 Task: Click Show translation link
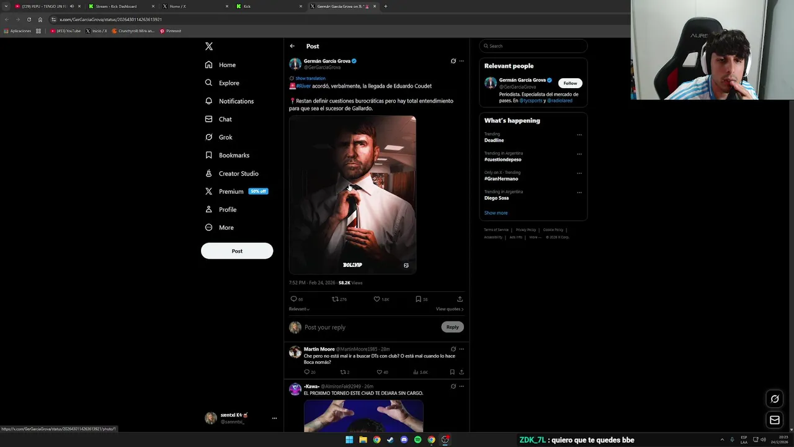(x=310, y=78)
